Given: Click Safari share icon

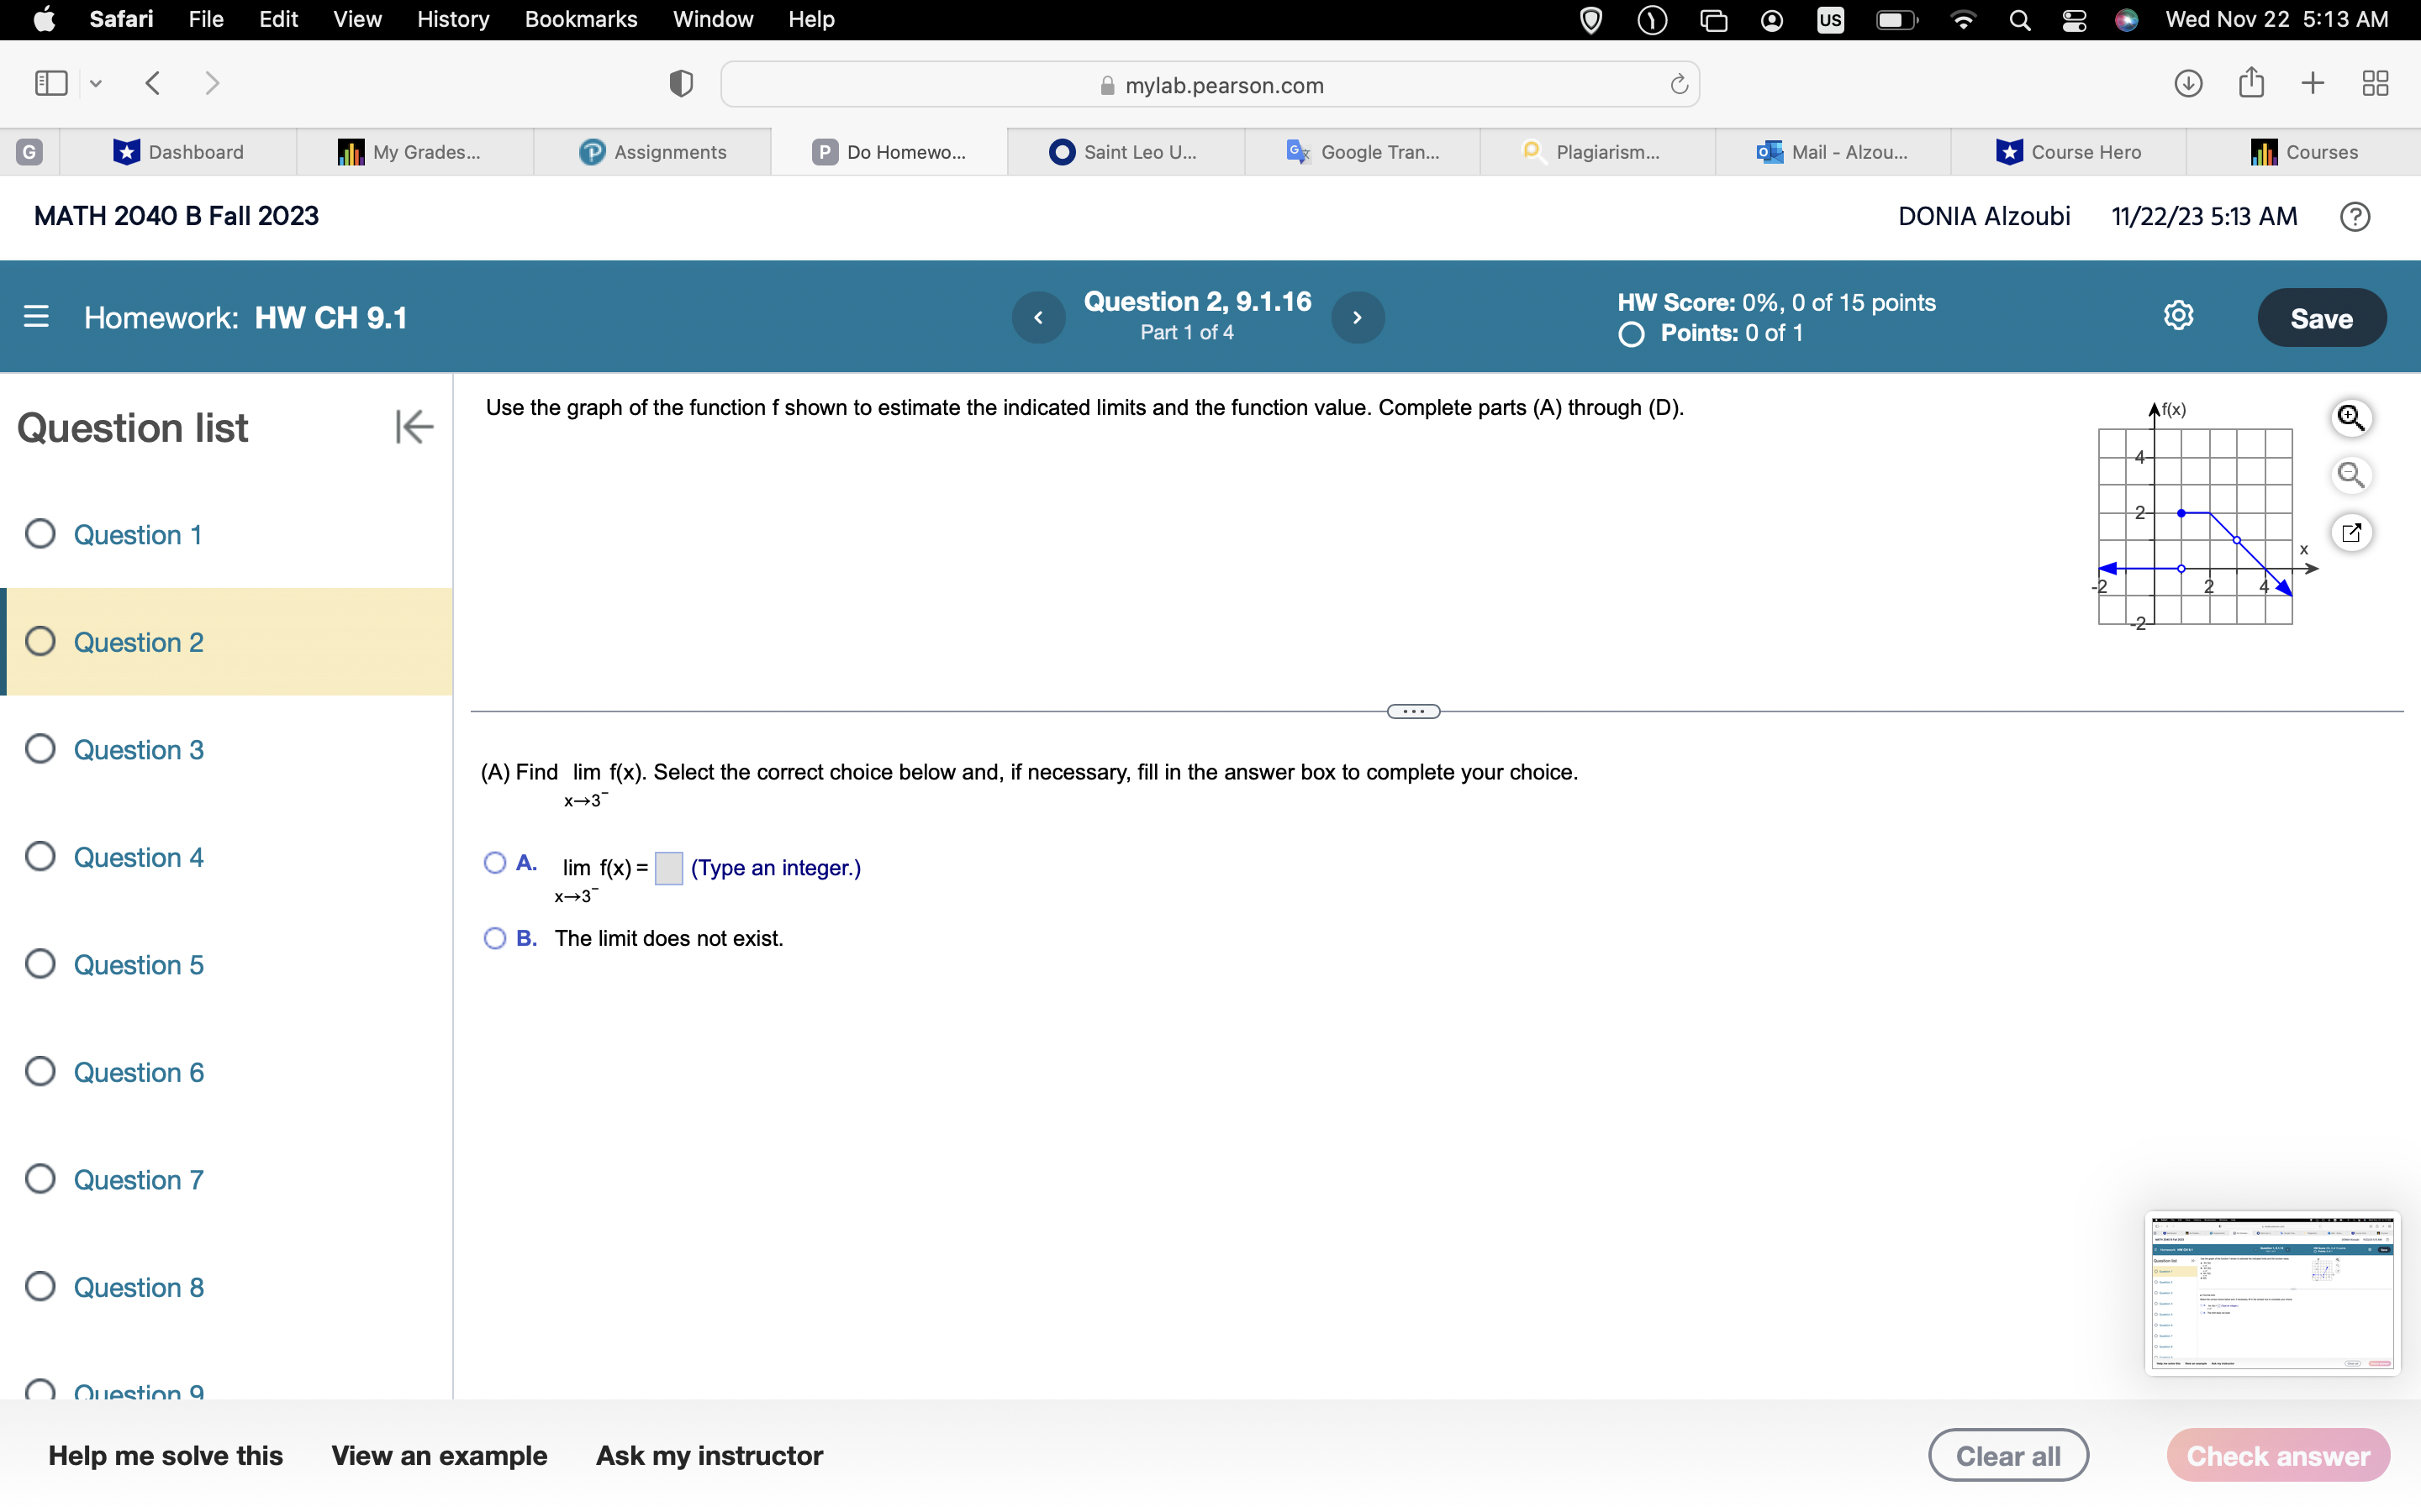Looking at the screenshot, I should (x=2251, y=83).
